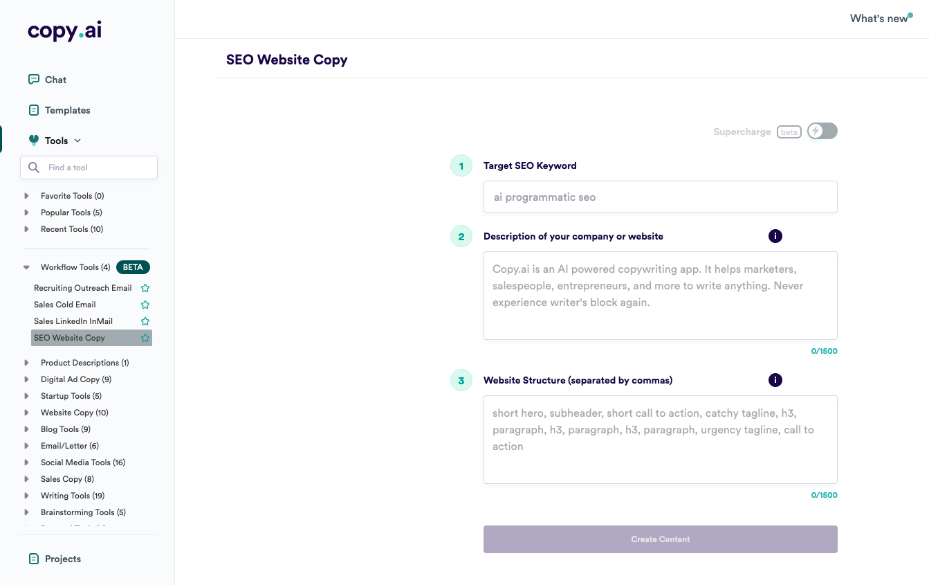929x585 pixels.
Task: Collapse the Workflow Tools group
Action: [x=26, y=267]
